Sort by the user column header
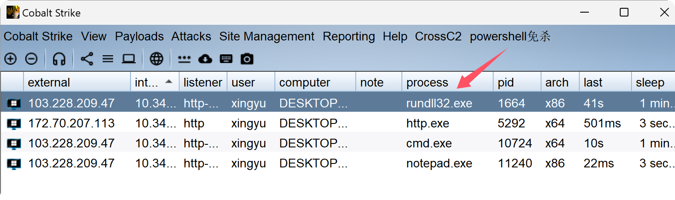This screenshot has height=200, width=675. click(251, 82)
